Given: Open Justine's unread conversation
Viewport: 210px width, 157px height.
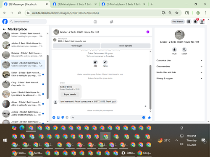Looking at the screenshot, I should pyautogui.click(x=23, y=113).
